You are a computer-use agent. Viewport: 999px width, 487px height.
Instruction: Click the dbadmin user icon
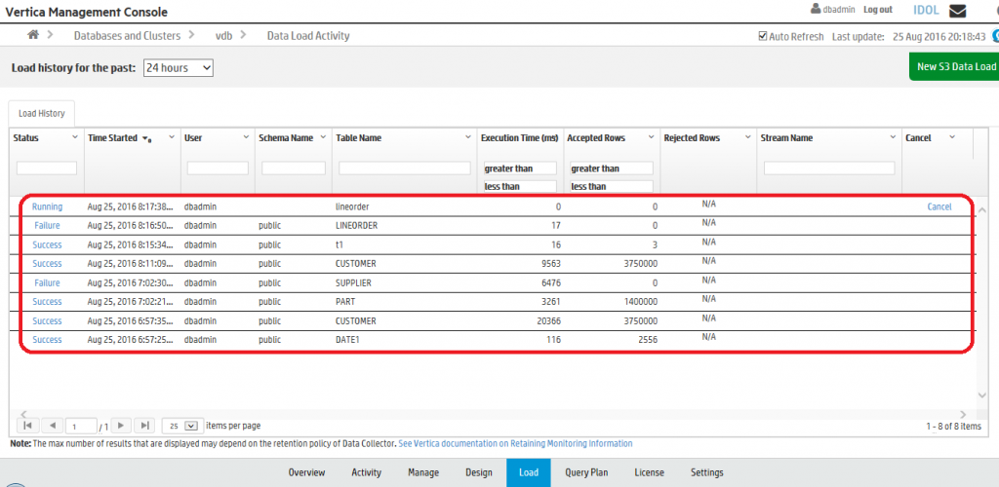[x=815, y=10]
